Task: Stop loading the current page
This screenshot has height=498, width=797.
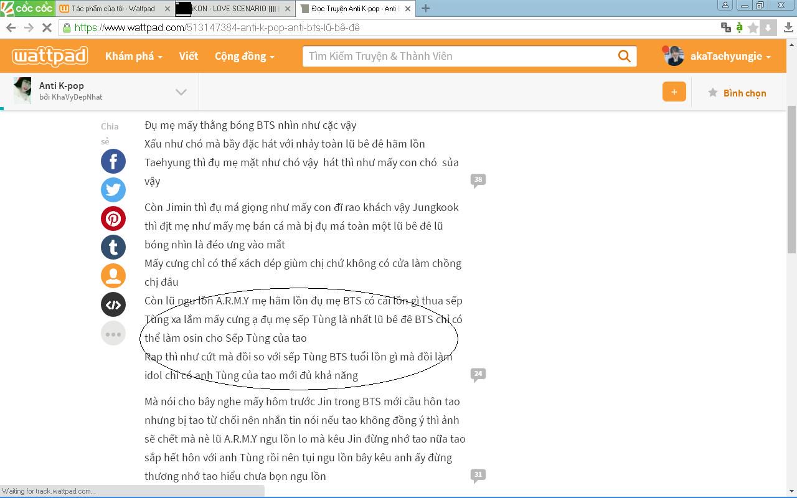Action: [x=47, y=27]
